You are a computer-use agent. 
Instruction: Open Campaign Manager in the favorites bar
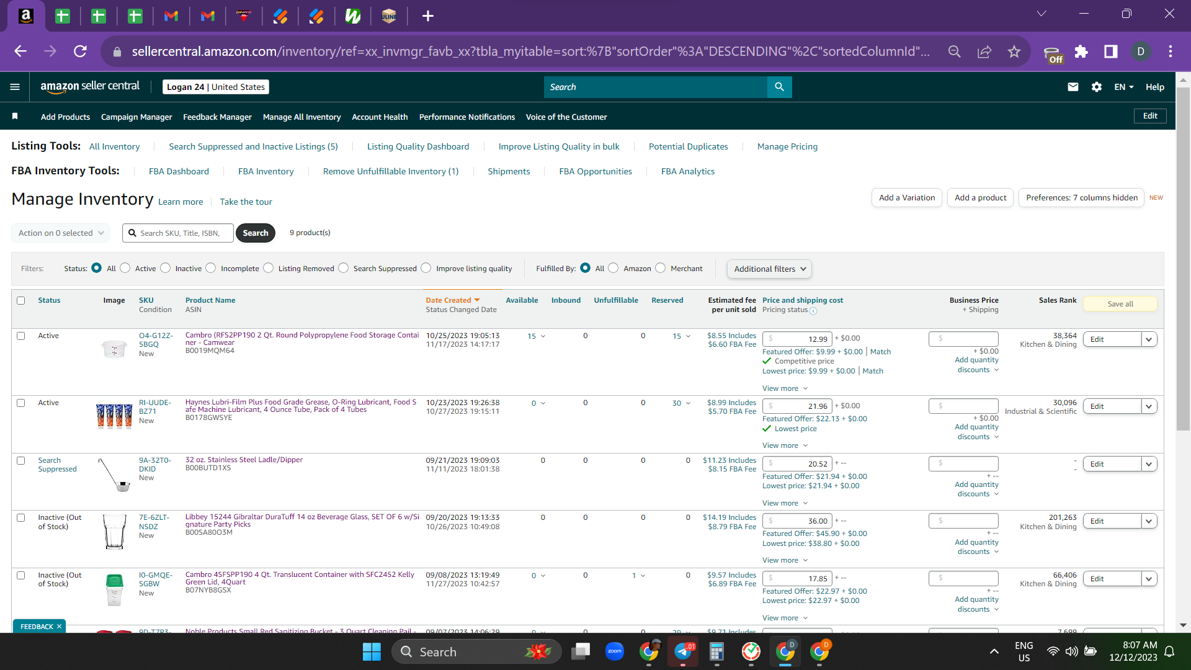136,117
